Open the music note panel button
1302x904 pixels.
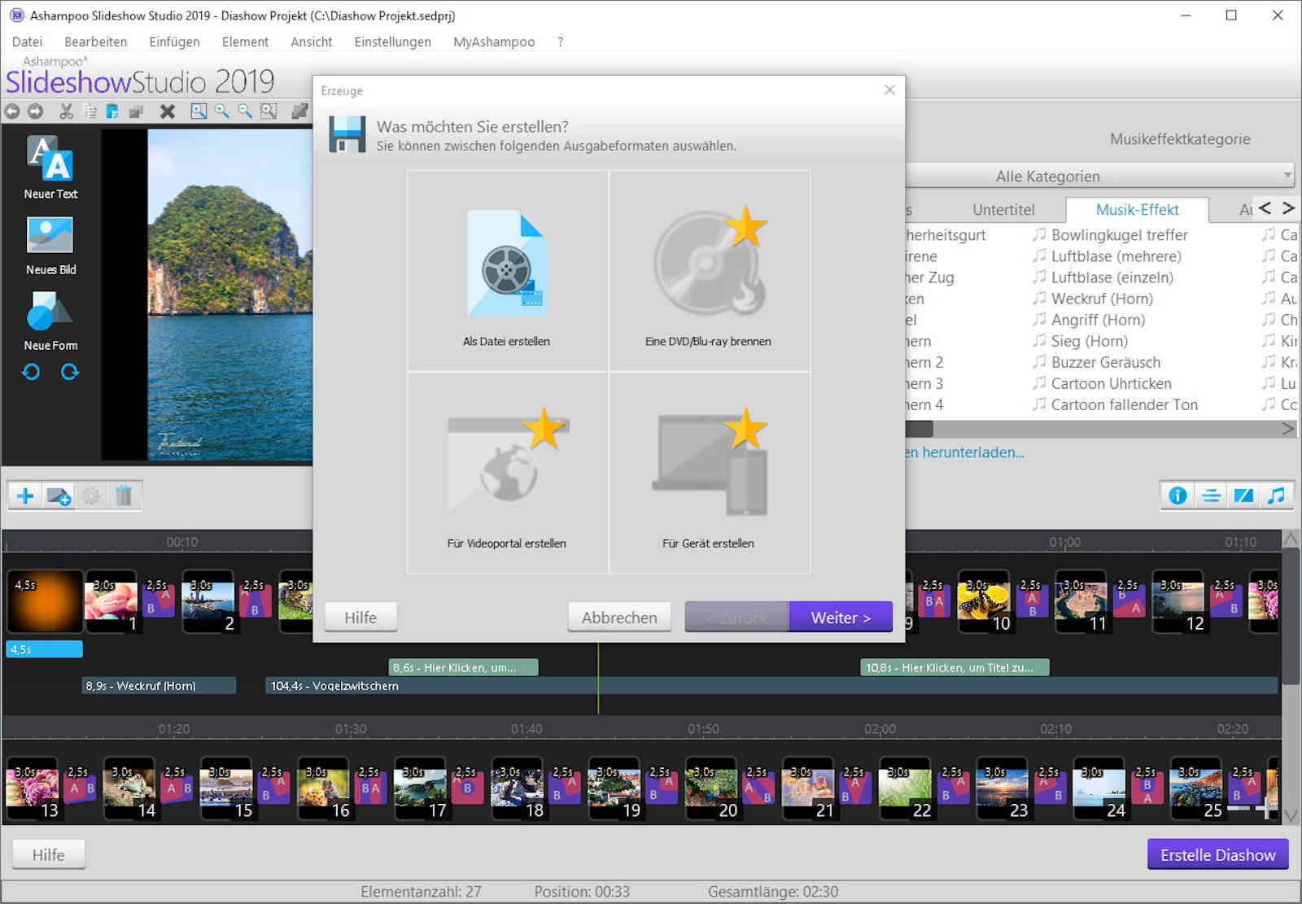coord(1276,496)
